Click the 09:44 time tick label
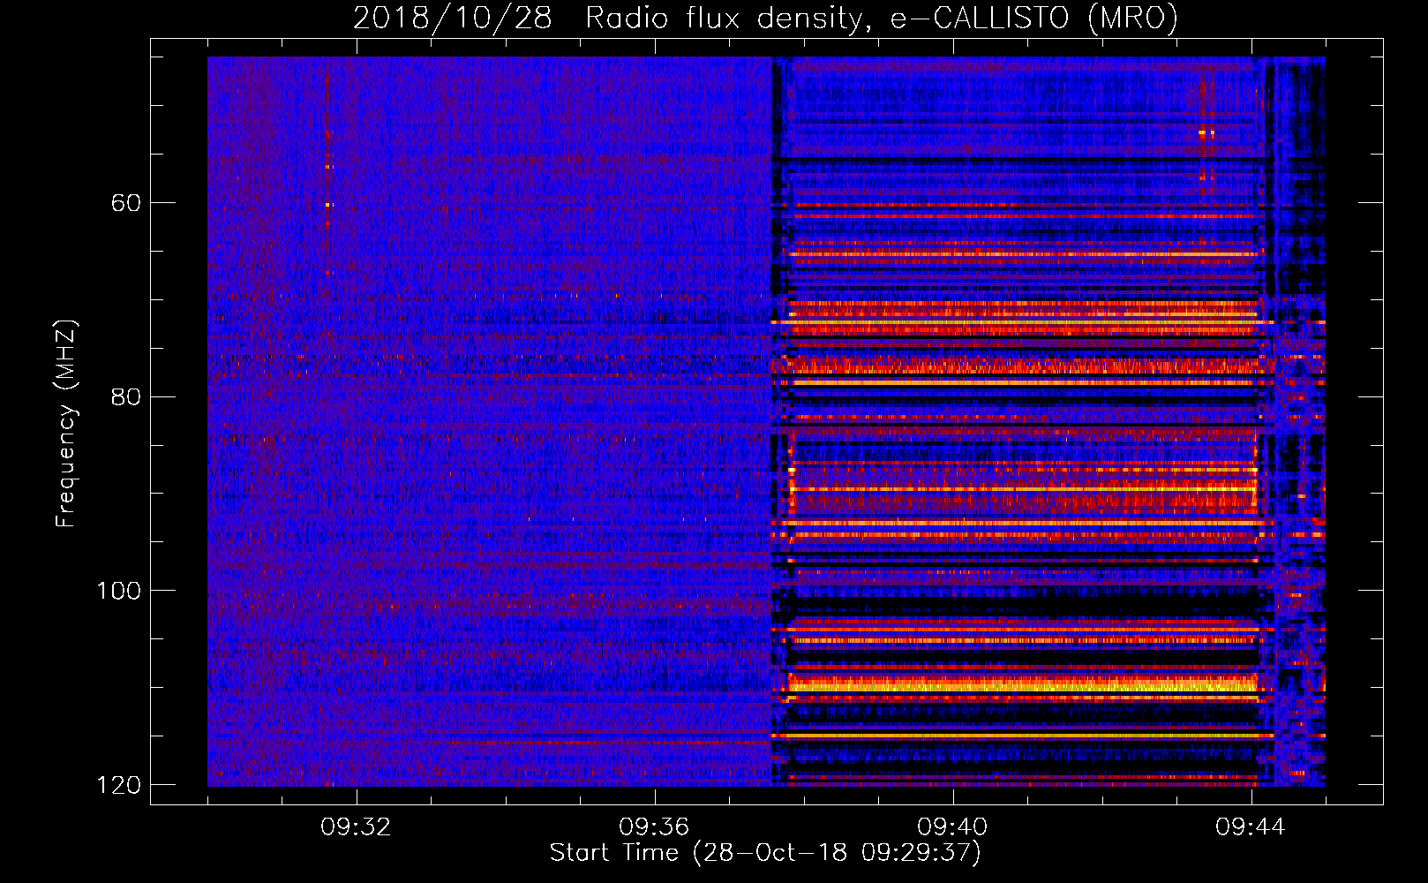 (1251, 827)
